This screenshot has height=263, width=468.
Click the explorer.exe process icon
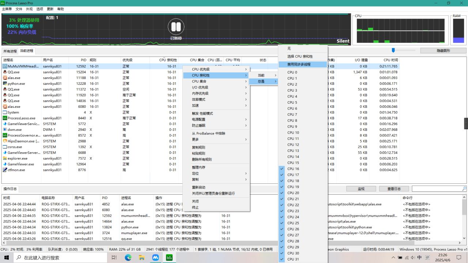click(x=5, y=159)
